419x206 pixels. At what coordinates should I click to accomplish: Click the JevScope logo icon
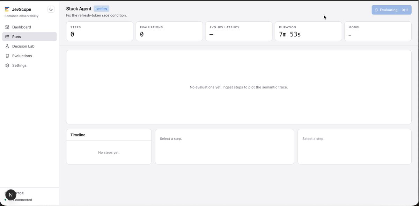[x=7, y=9]
